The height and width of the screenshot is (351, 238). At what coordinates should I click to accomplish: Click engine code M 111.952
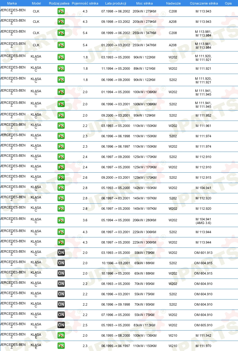[x=203, y=115]
